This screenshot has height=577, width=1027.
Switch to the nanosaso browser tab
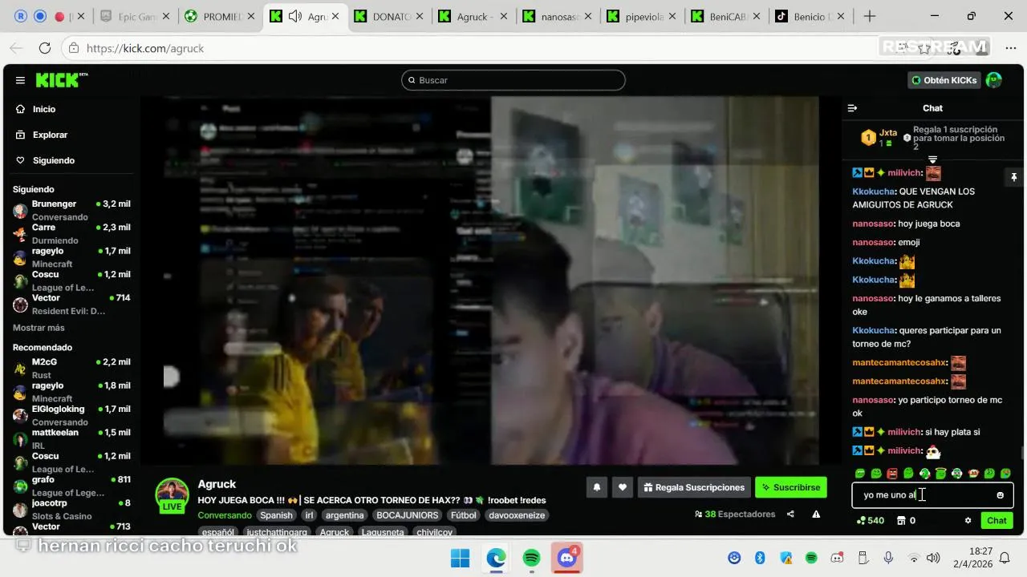[558, 16]
